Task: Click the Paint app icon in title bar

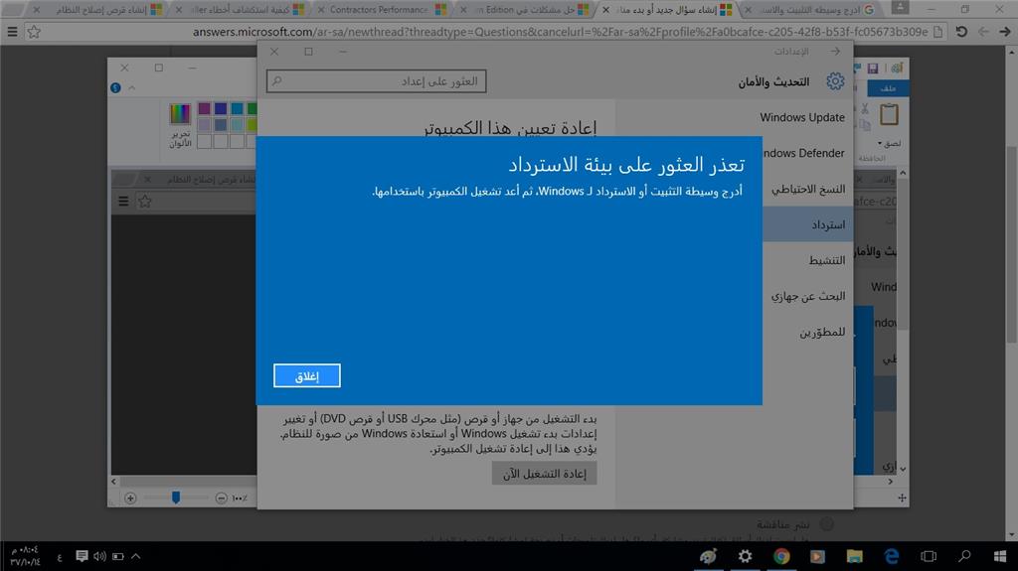Action: [898, 68]
